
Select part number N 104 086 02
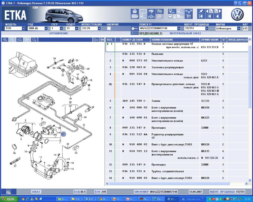click(135, 108)
